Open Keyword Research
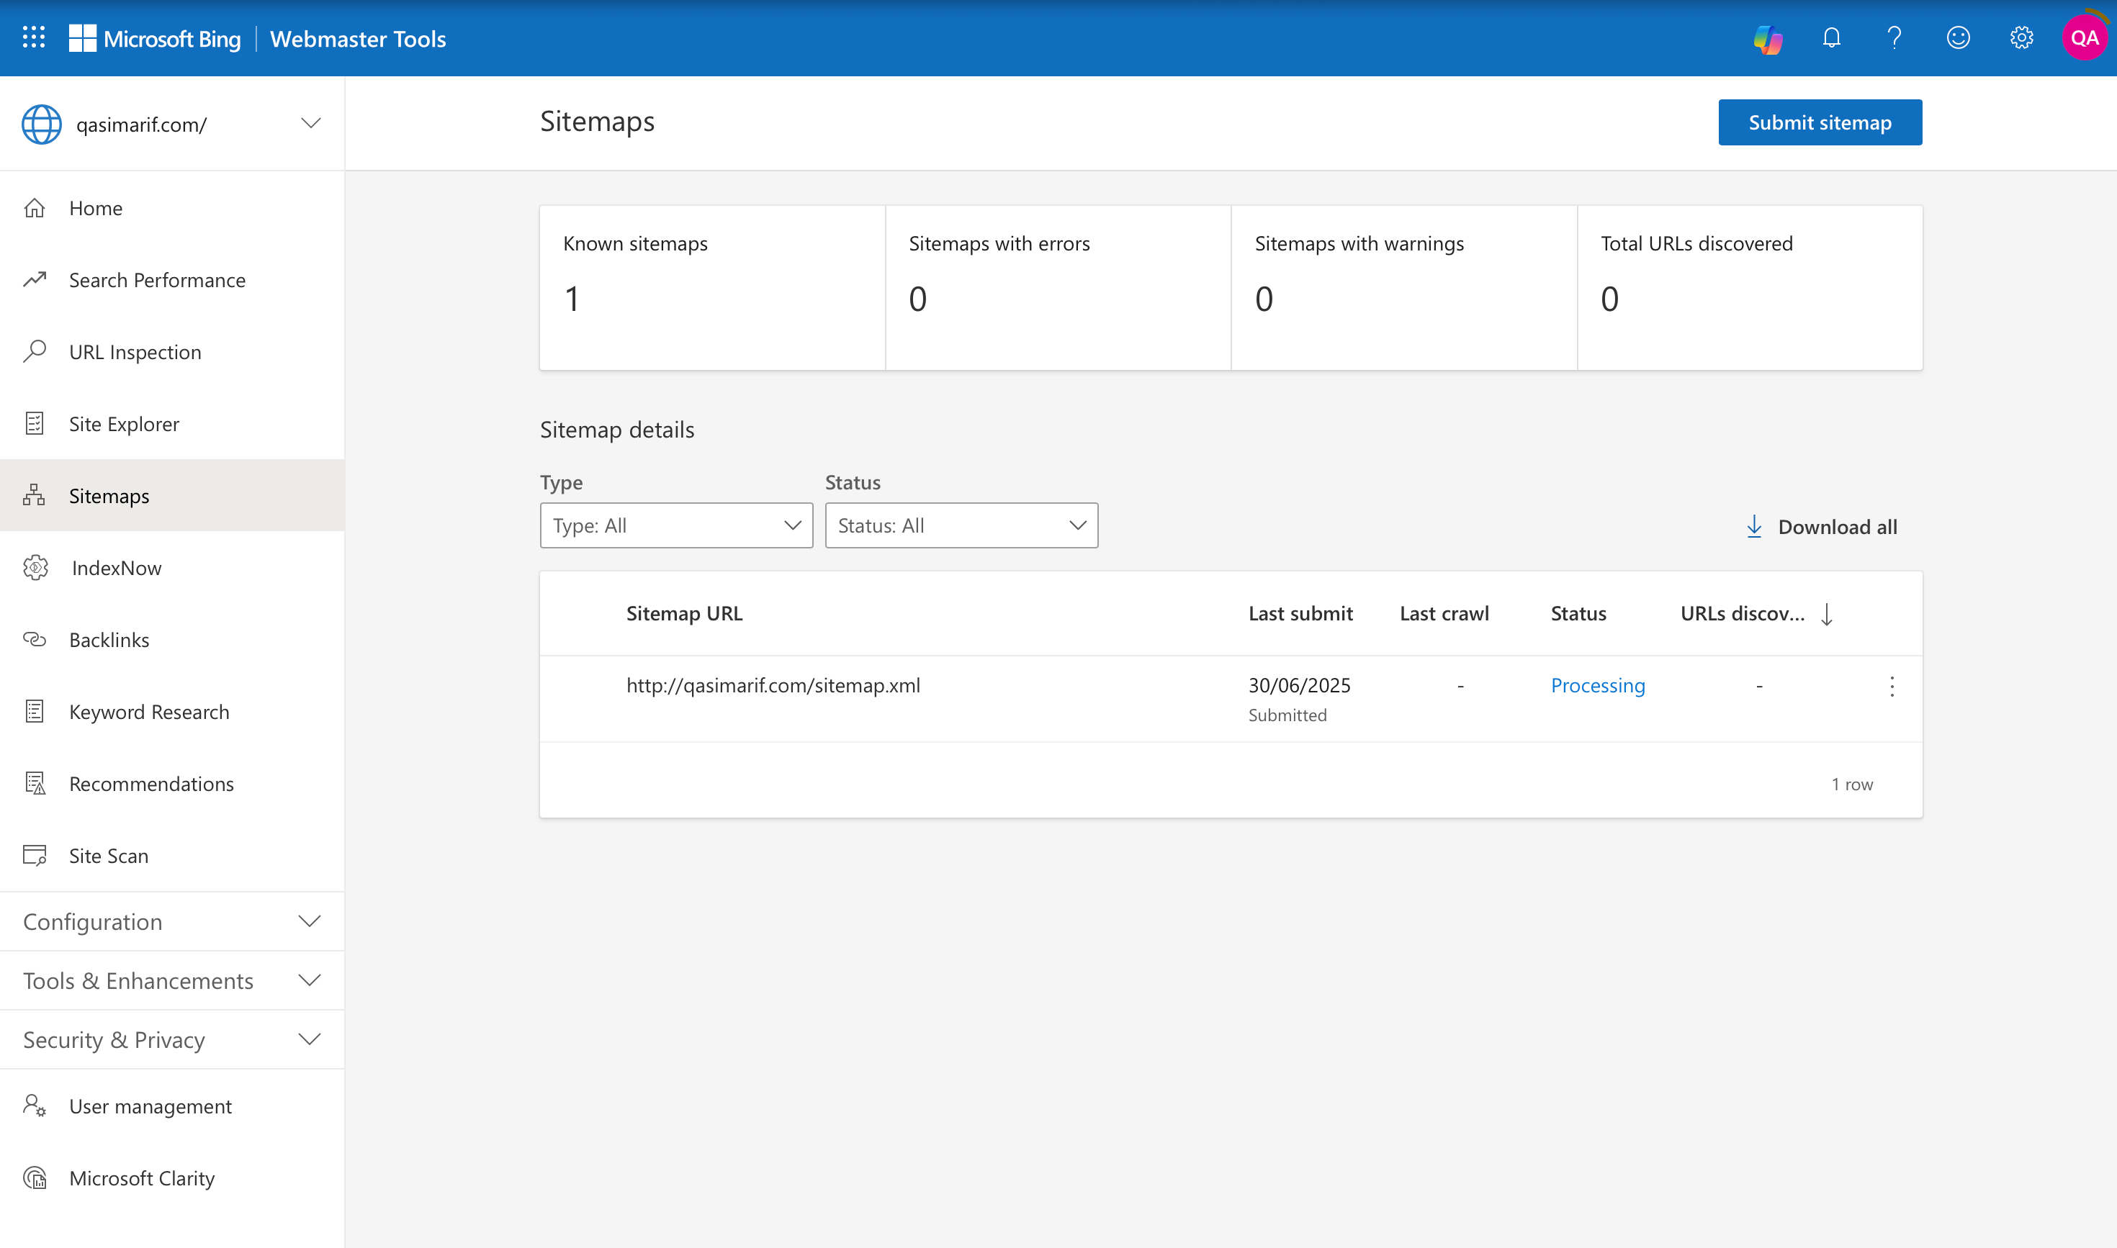Image resolution: width=2117 pixels, height=1248 pixels. point(149,712)
